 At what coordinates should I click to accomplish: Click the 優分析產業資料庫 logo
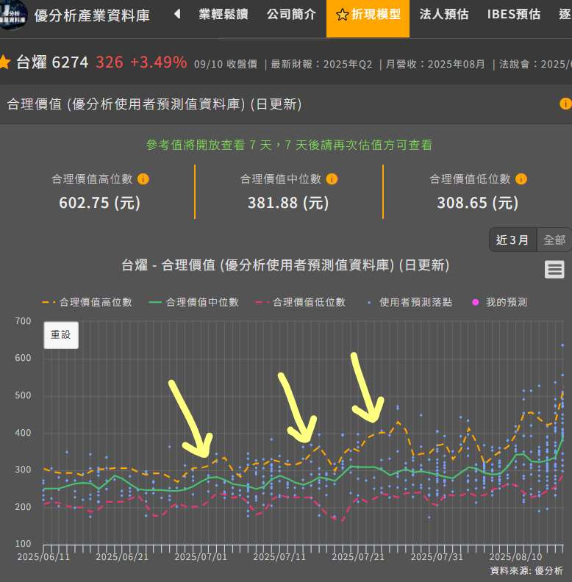coord(13,15)
